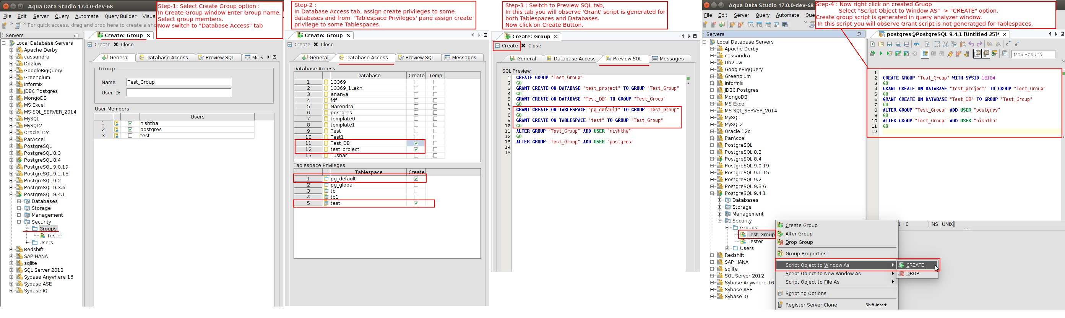Switch to Database Access tab in step-1 panel
Image resolution: width=1065 pixels, height=318 pixels.
pyautogui.click(x=163, y=57)
